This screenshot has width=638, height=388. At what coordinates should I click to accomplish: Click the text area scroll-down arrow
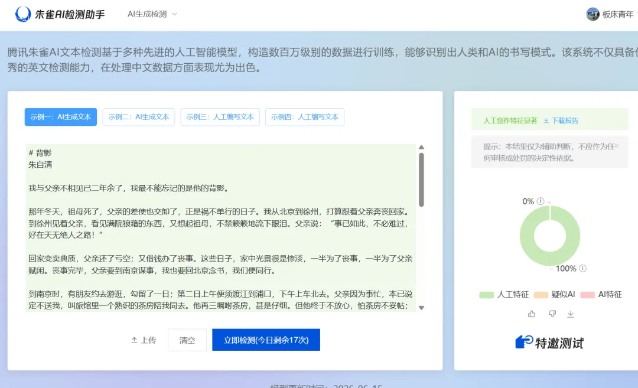(x=422, y=308)
